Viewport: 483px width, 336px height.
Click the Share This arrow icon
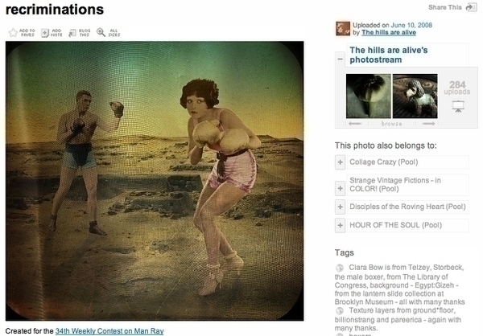[x=471, y=7]
